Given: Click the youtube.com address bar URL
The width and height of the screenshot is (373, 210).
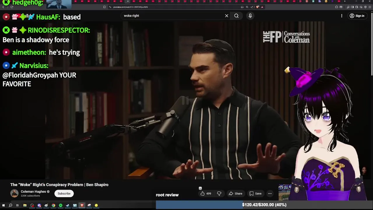Looking at the screenshot, I should [x=131, y=7].
